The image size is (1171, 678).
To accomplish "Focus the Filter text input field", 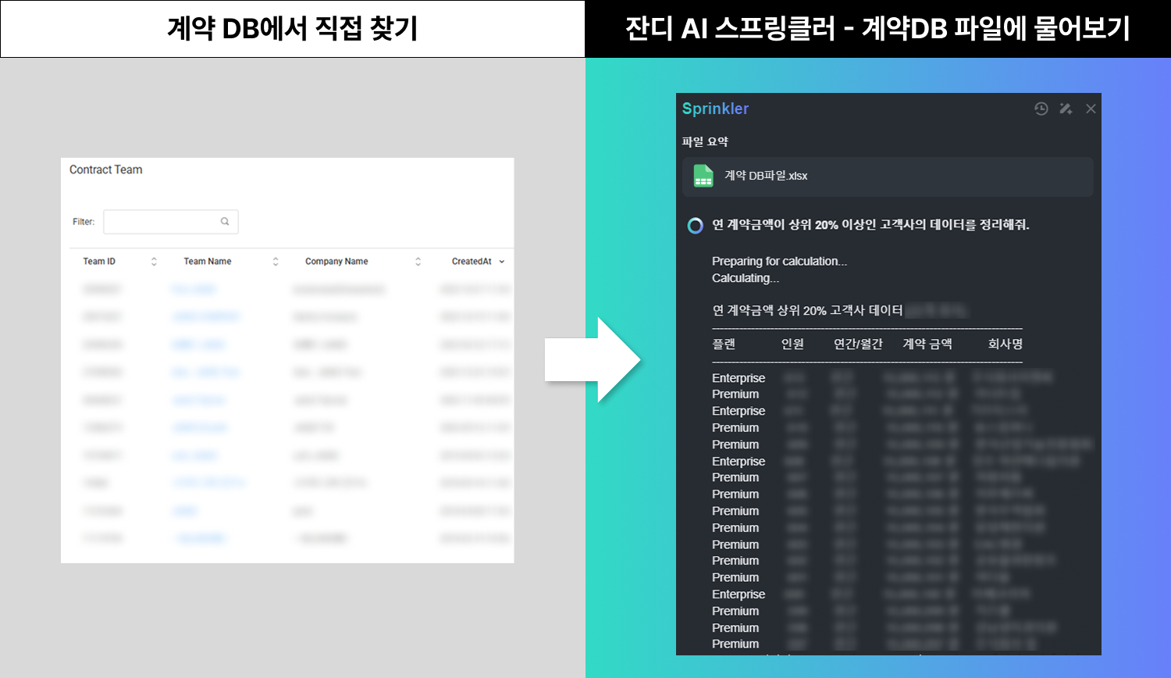I will coord(162,222).
